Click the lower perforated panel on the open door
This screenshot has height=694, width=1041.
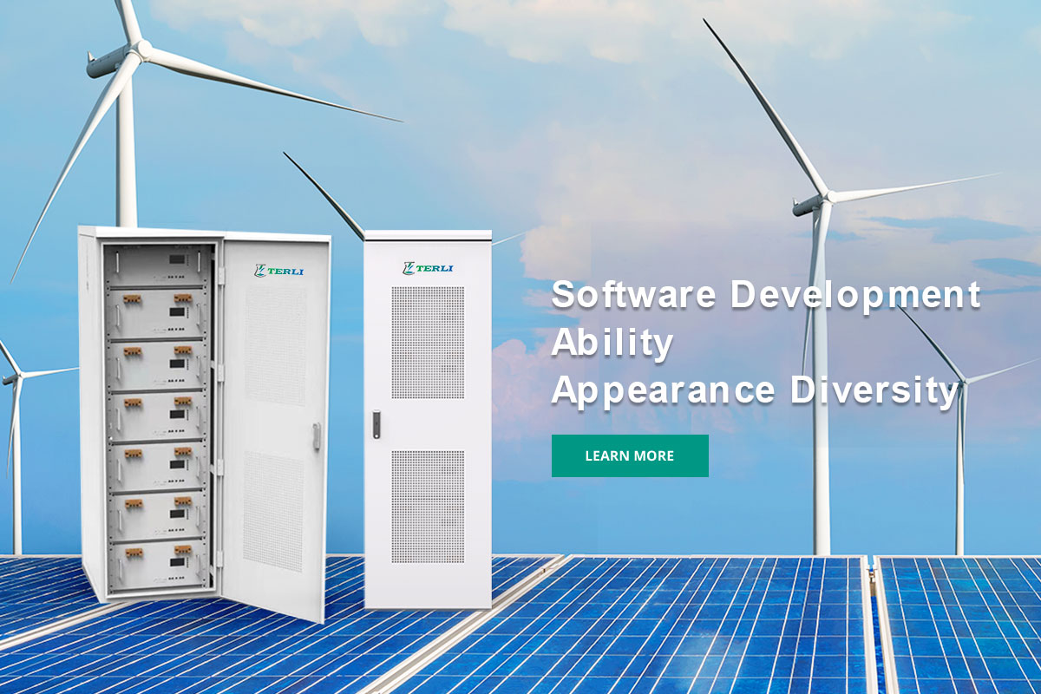(273, 510)
